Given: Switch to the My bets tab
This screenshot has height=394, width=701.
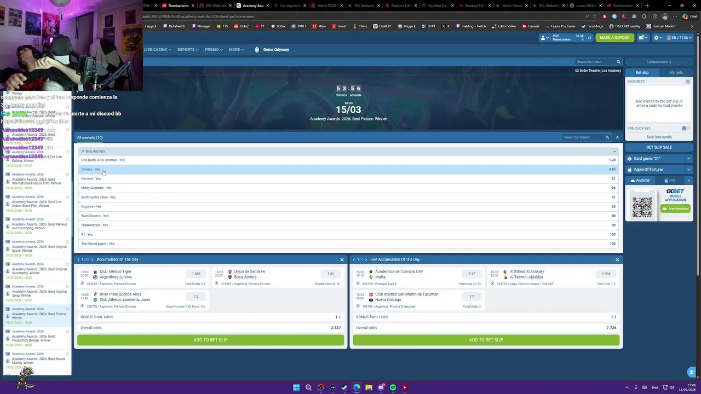Looking at the screenshot, I should (x=676, y=73).
